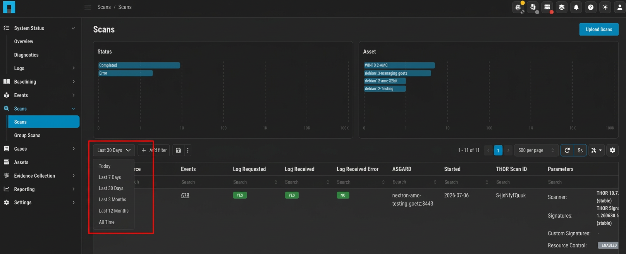
Task: Collapse the System Status section chevron
Action: pyautogui.click(x=74, y=28)
